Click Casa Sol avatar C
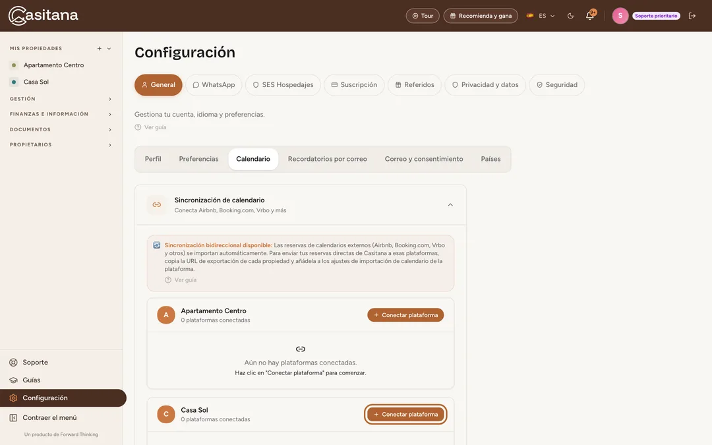 166,415
